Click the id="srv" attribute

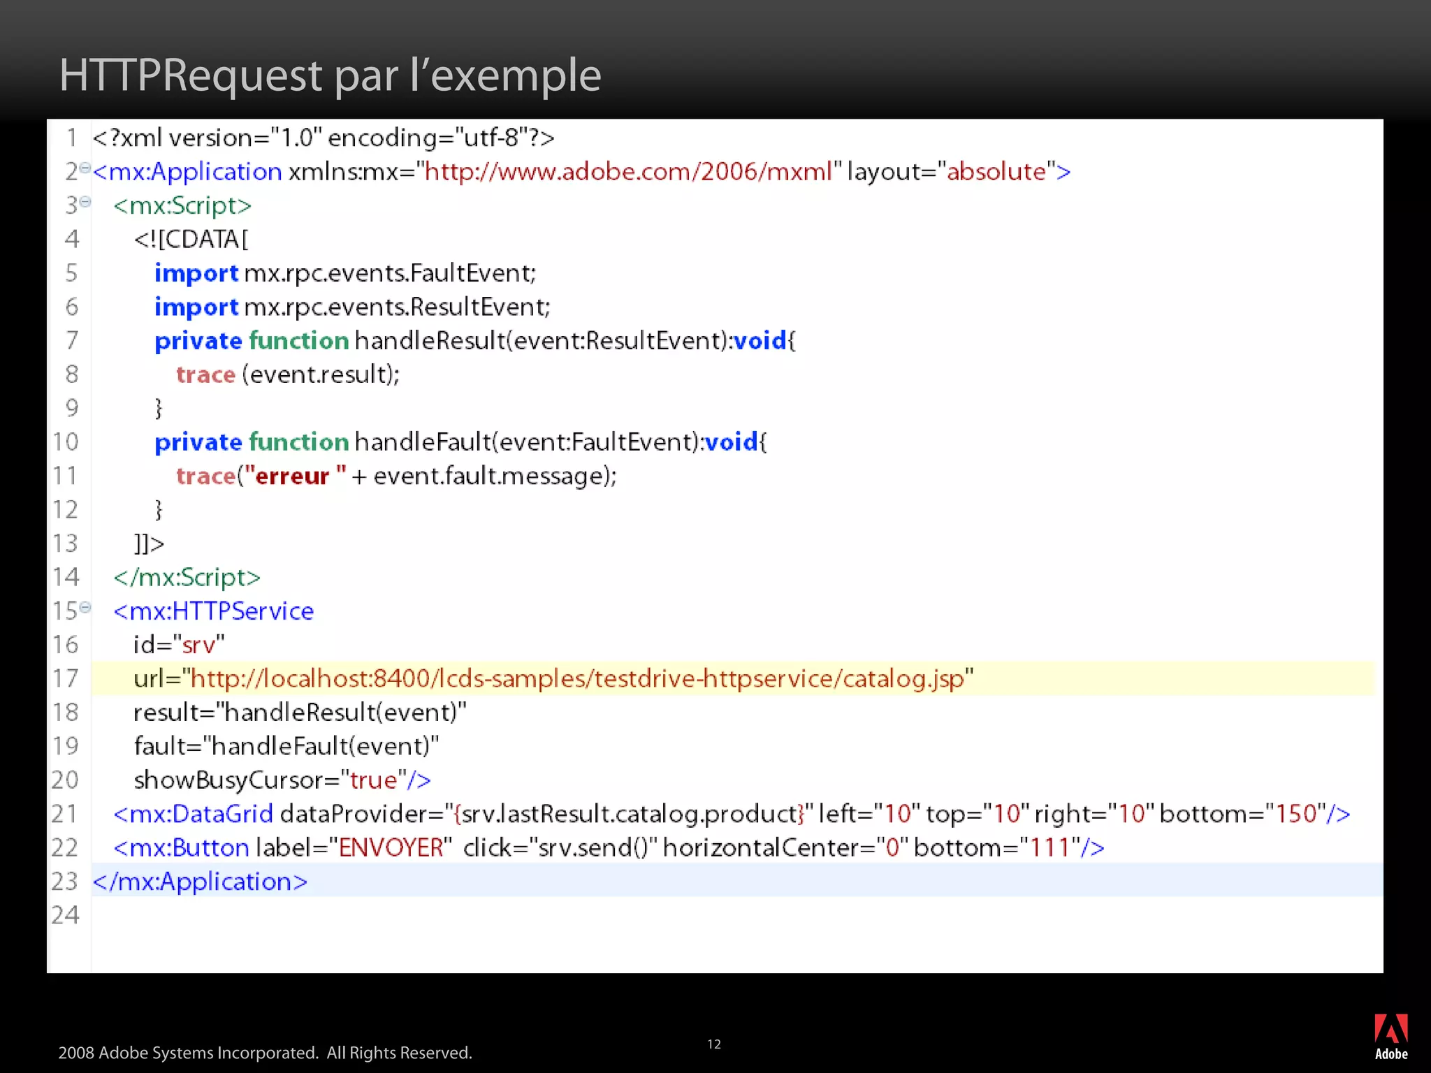179,644
